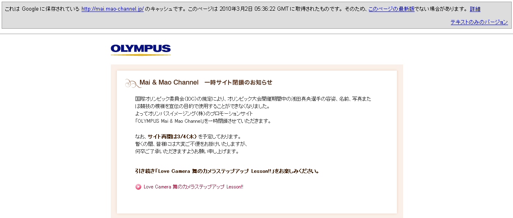
Task: Open Love Camera 舞のカメラステップアップ Lesson!! link
Action: [194, 187]
